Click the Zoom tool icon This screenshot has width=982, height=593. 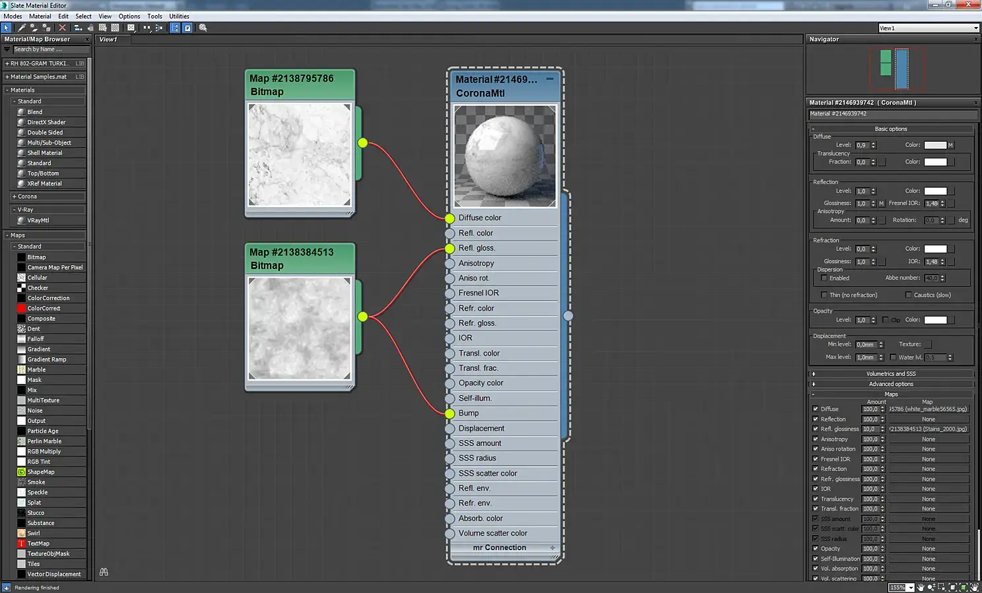(x=931, y=587)
